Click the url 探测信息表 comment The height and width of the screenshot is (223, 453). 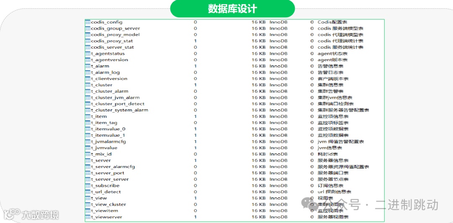pos(334,192)
